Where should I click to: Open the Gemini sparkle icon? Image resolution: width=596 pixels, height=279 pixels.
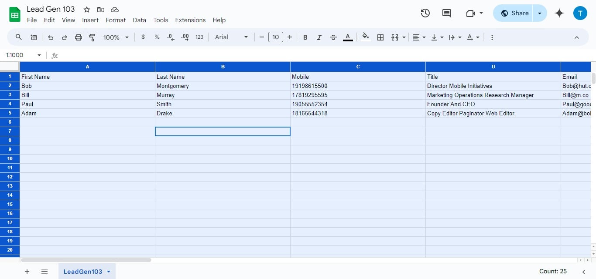(559, 13)
